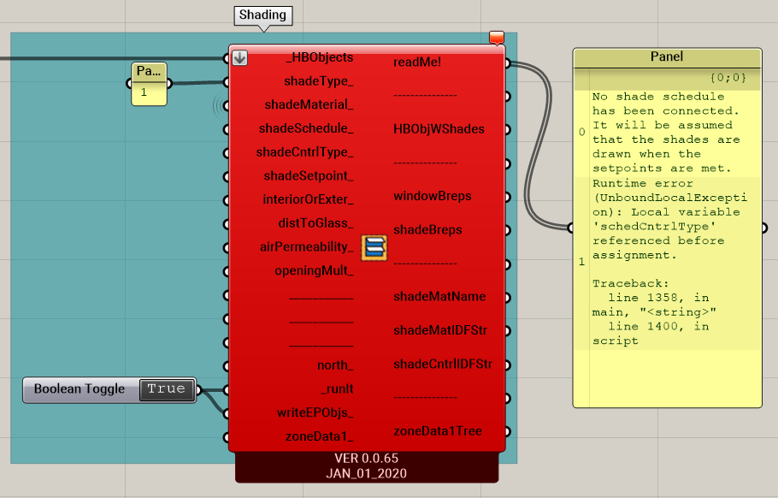Viewport: 778px width, 498px height.
Task: Click the HBObjWShades output parameter
Action: [x=439, y=129]
